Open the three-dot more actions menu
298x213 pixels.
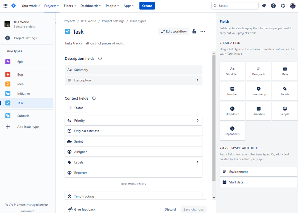(203, 31)
